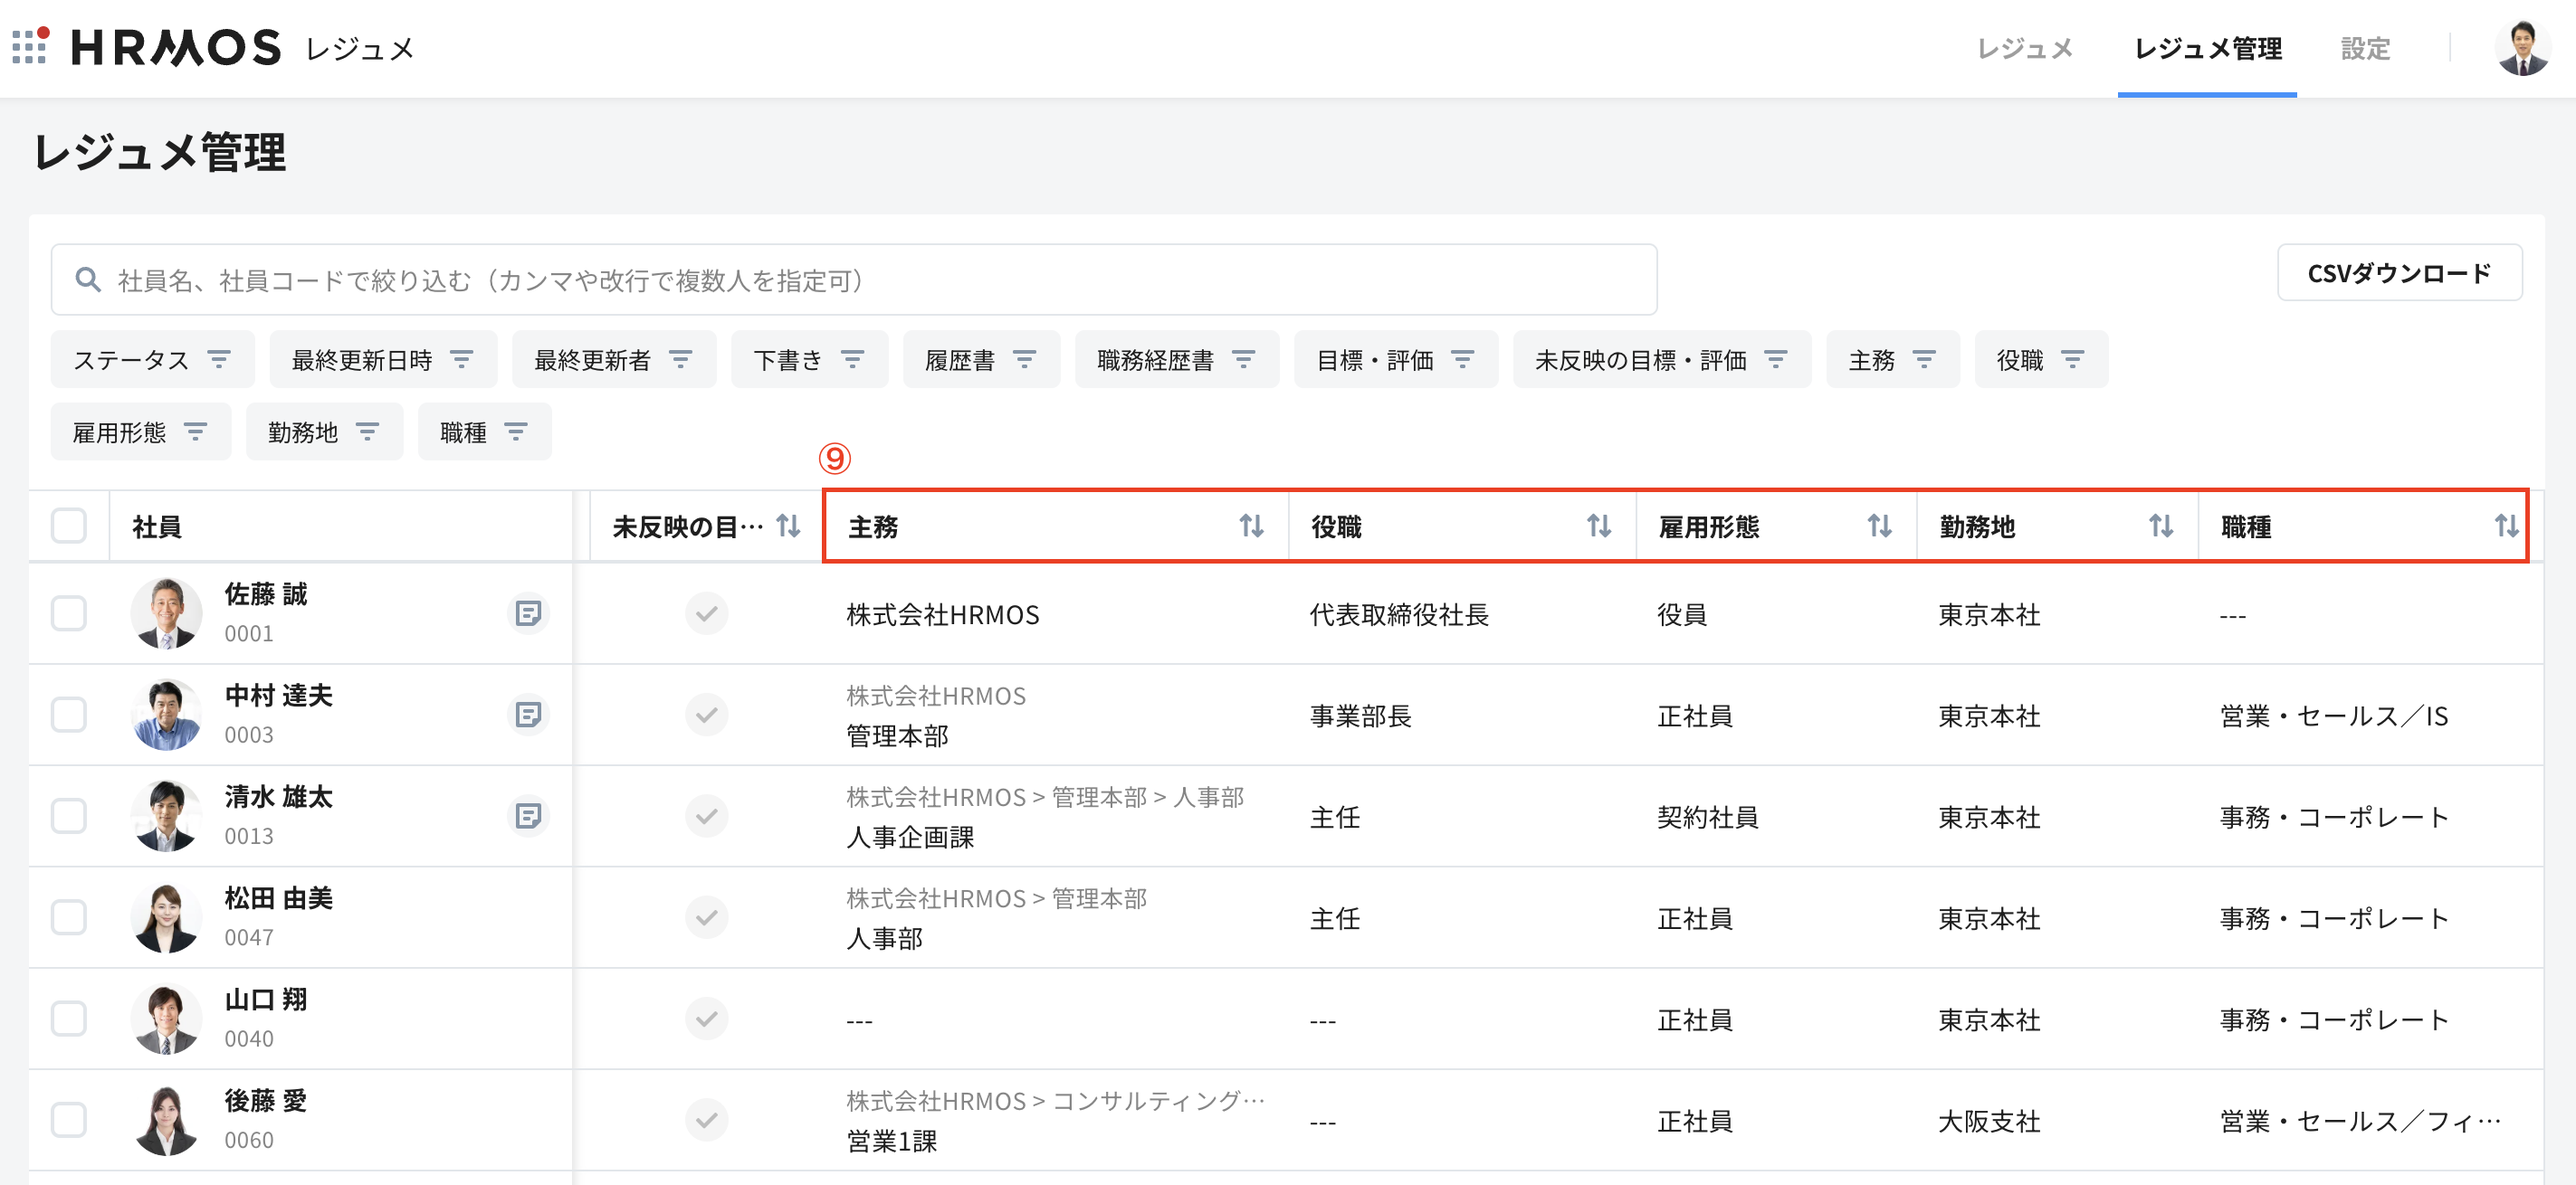
Task: Sort by 役職 column sort arrows
Action: 1598,526
